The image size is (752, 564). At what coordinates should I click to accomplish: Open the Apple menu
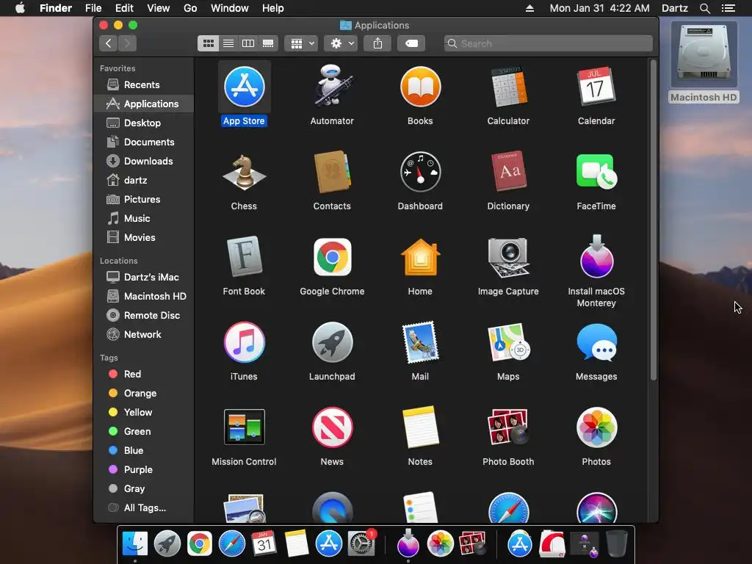tap(20, 8)
